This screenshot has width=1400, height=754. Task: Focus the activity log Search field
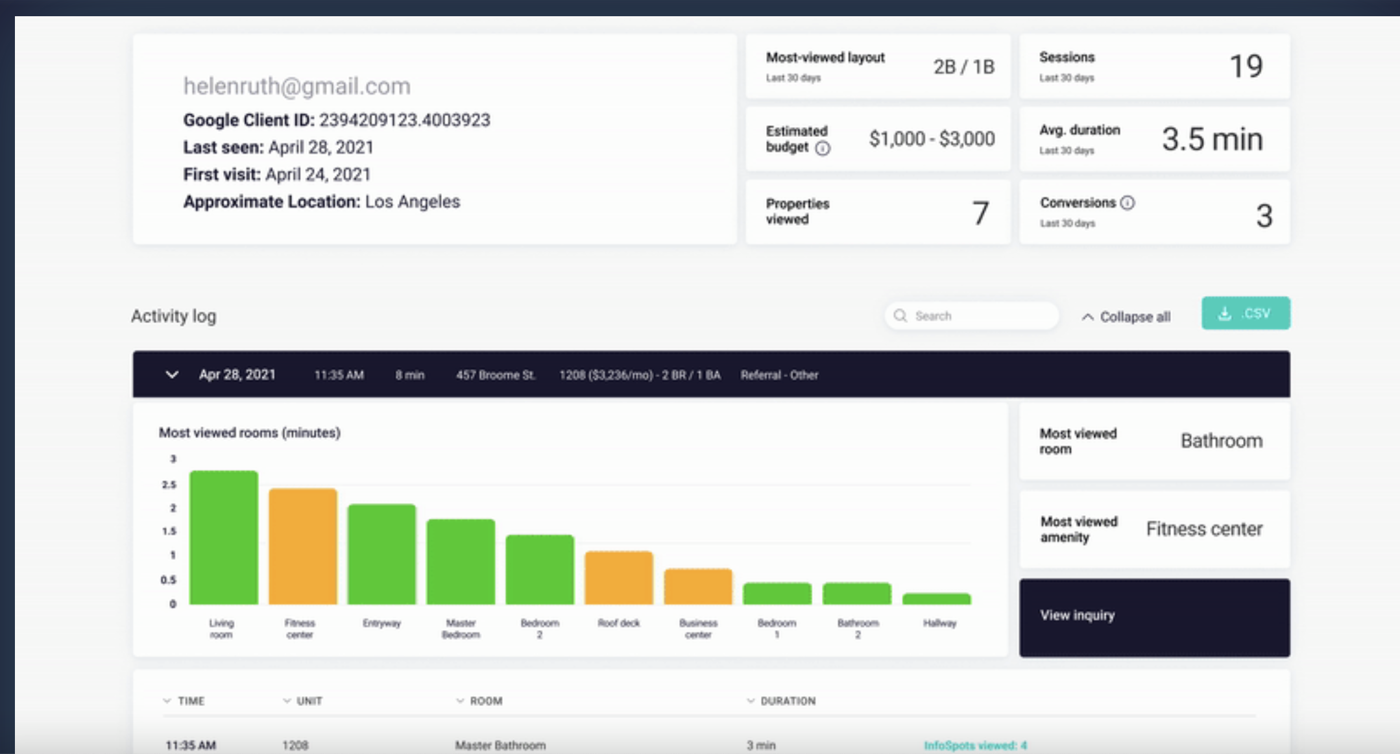coord(980,316)
